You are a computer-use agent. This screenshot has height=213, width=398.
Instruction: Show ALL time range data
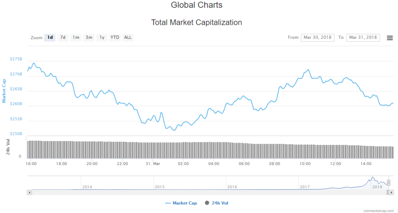click(128, 38)
